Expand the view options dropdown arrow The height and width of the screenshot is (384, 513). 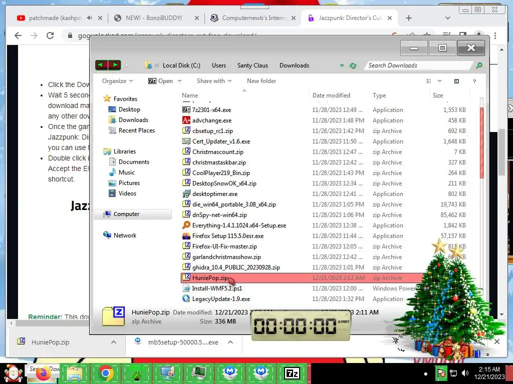click(439, 81)
